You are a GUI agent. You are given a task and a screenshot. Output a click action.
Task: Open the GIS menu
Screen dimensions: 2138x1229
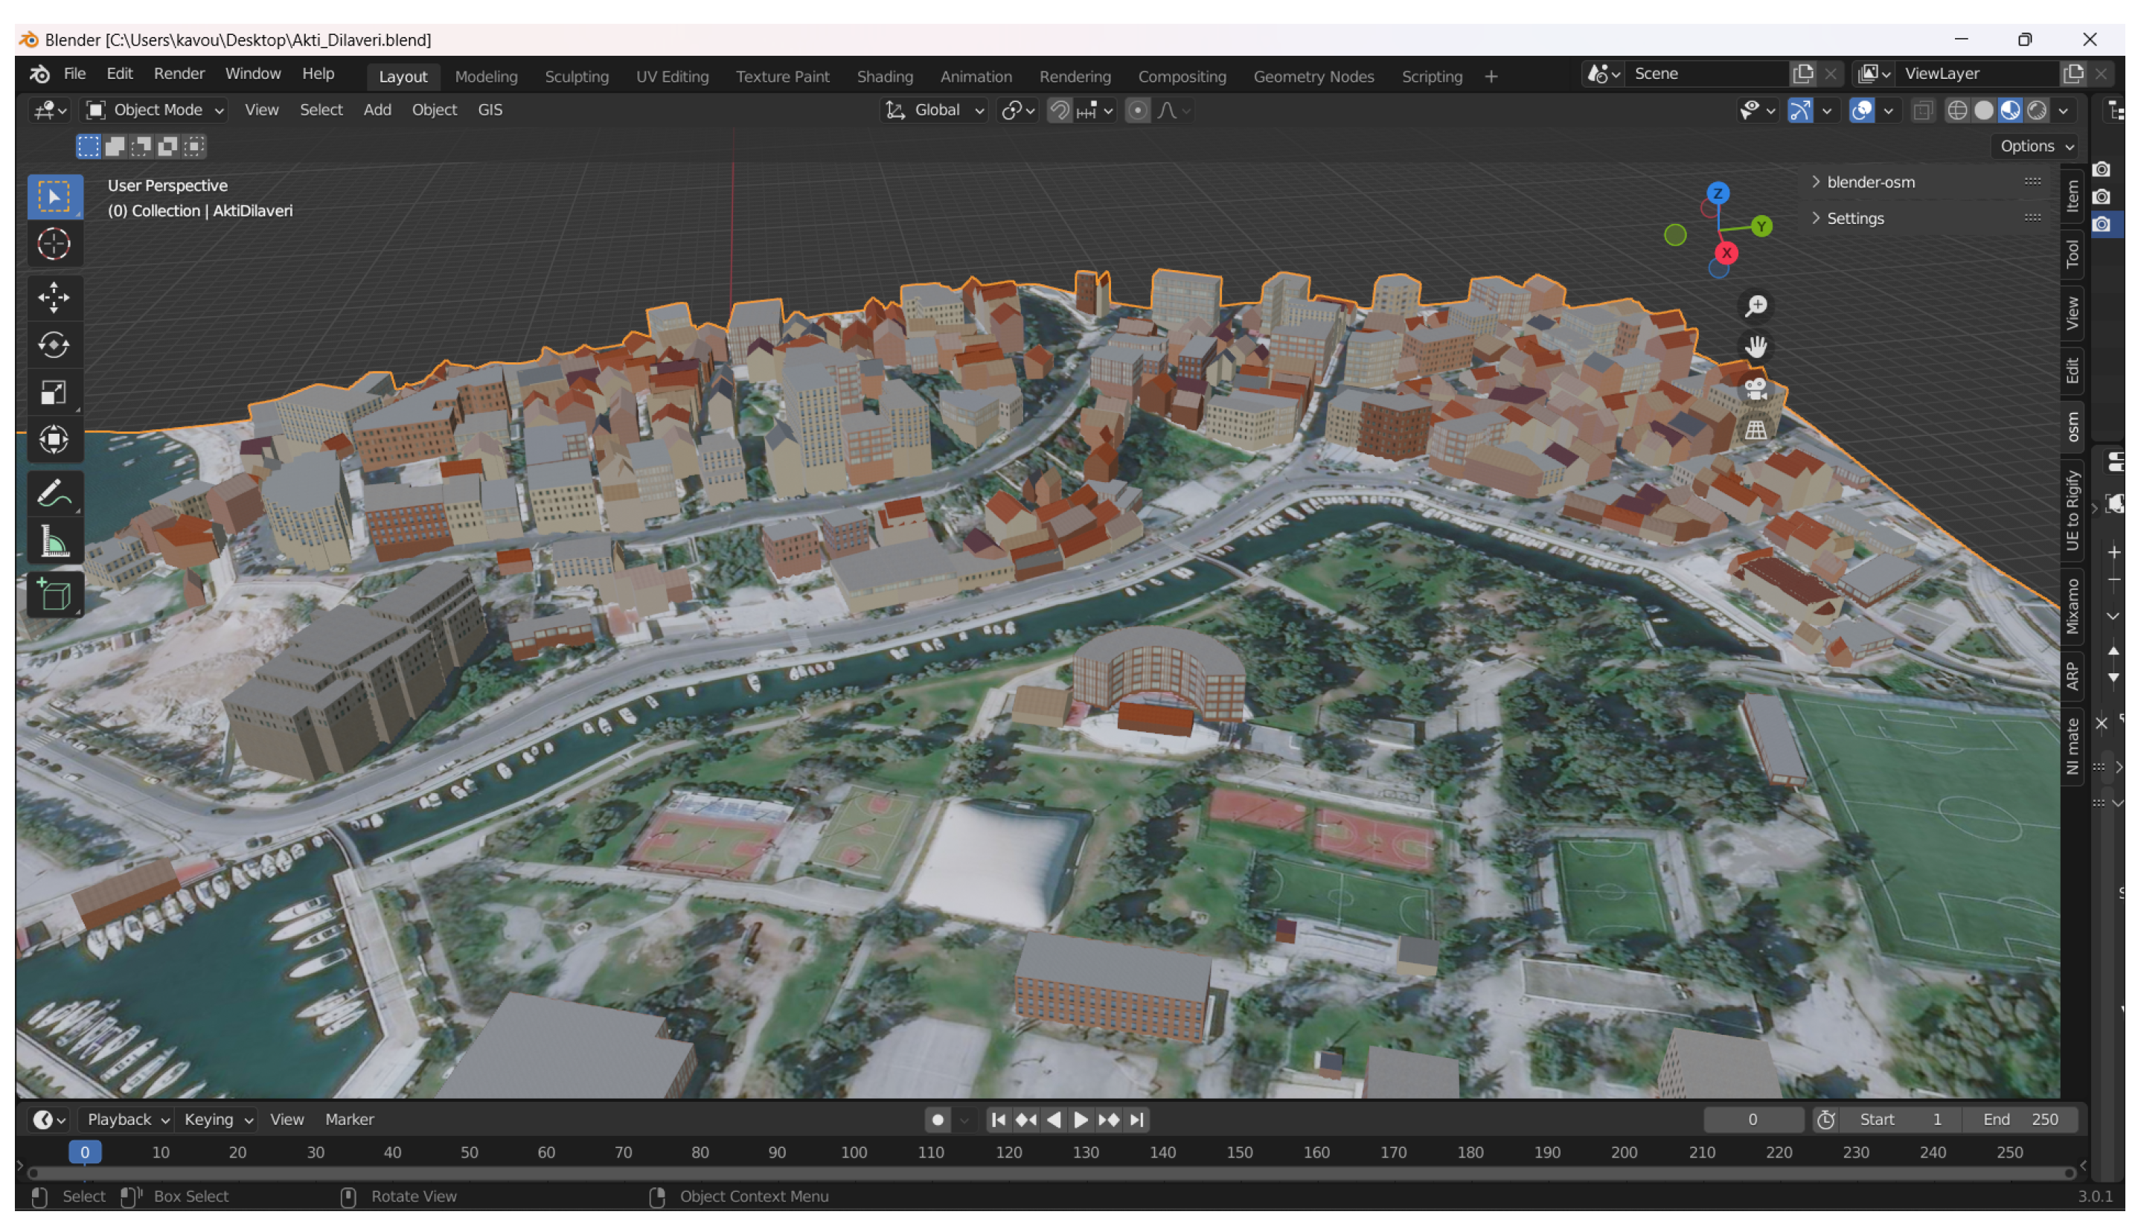click(x=490, y=110)
